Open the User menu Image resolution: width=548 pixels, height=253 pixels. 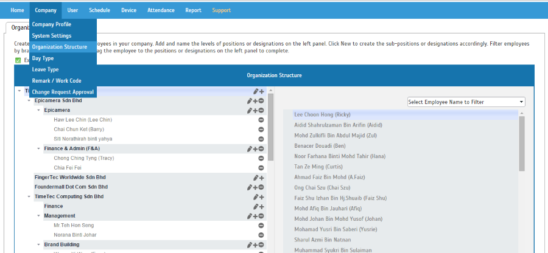click(x=72, y=10)
